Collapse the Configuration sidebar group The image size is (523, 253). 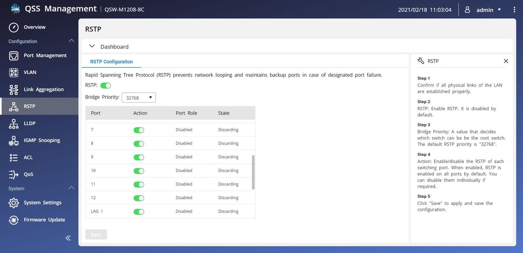pyautogui.click(x=72, y=40)
